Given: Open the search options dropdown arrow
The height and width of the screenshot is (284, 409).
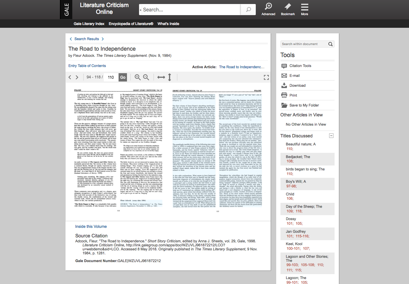Looking at the screenshot, I should 141,10.
